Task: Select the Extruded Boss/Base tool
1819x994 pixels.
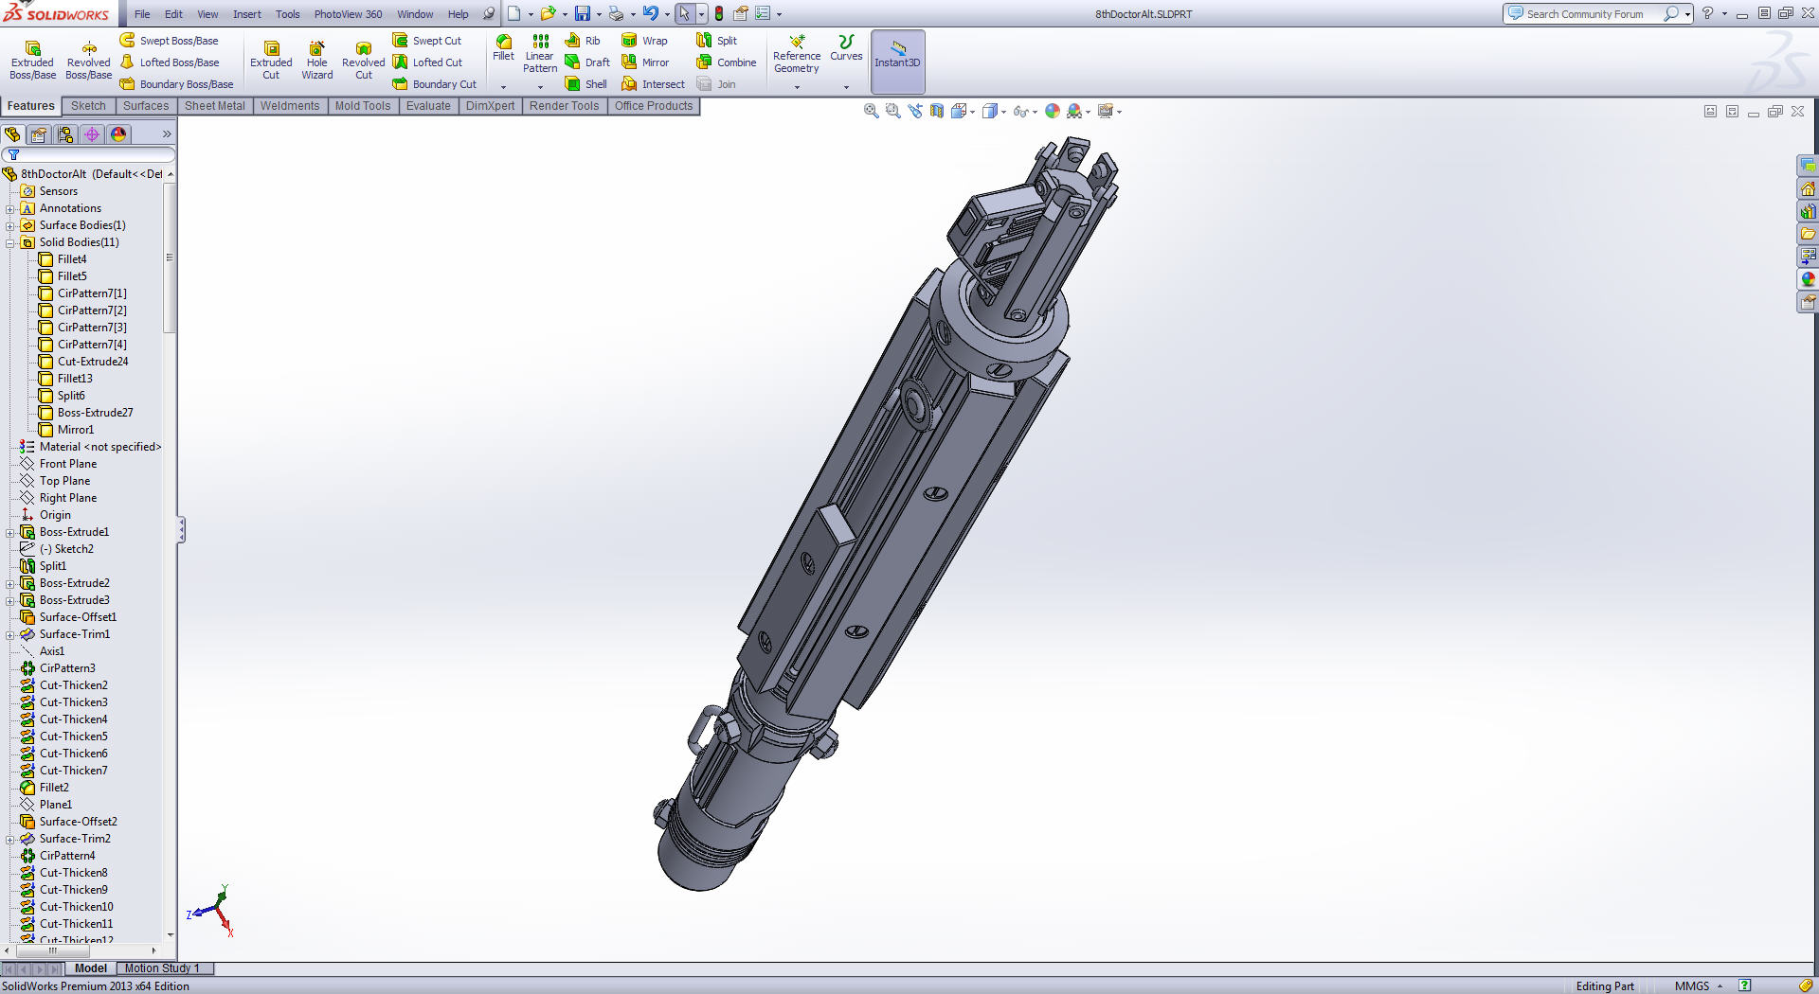Action: tap(32, 61)
